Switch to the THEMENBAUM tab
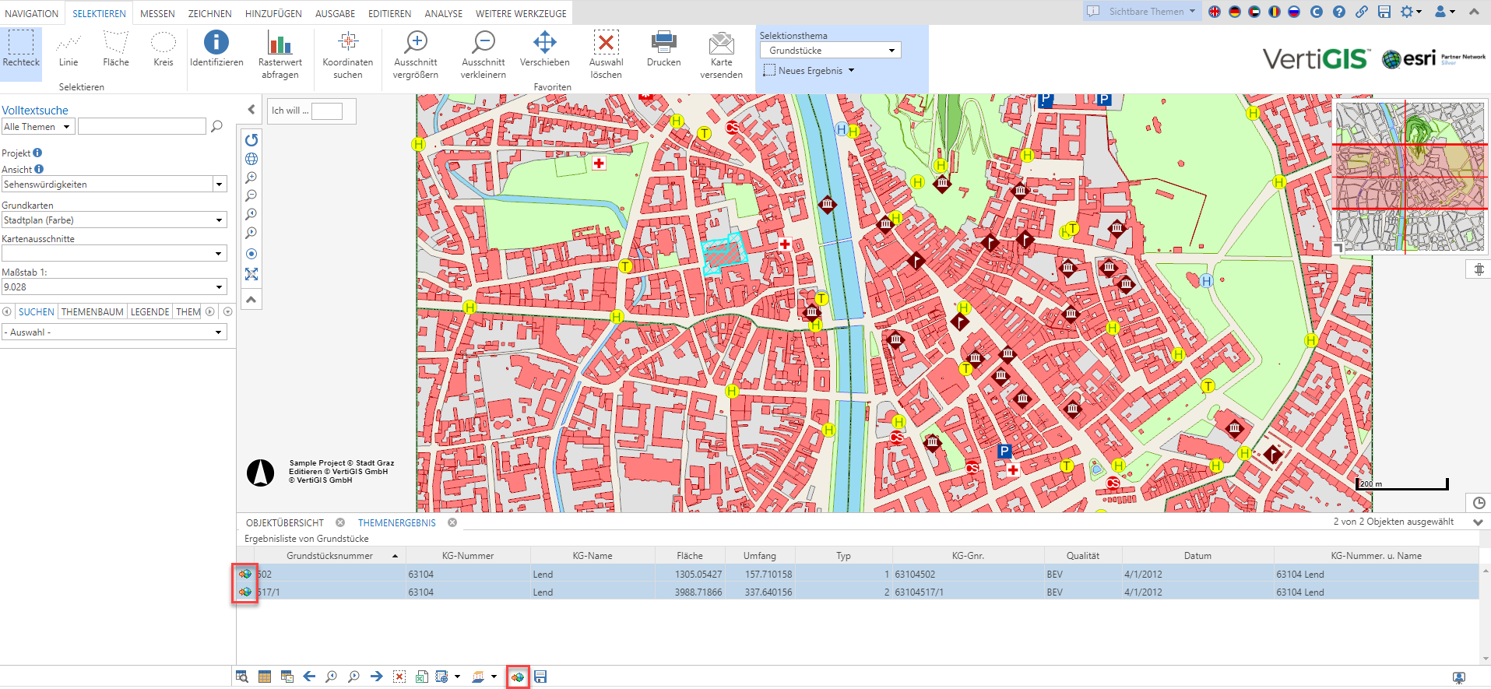1491x689 pixels. [x=92, y=312]
